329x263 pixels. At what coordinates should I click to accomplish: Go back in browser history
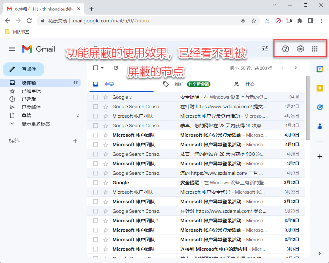(x=7, y=21)
